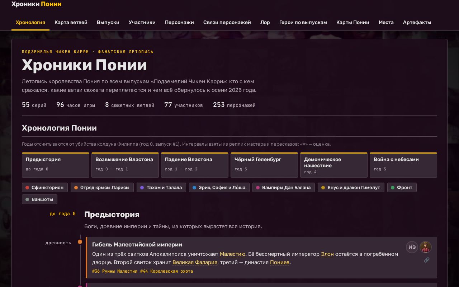Viewport: 459px width, 287px height.
Task: Toggle the Сфинктерион branch filter
Action: tap(45, 187)
